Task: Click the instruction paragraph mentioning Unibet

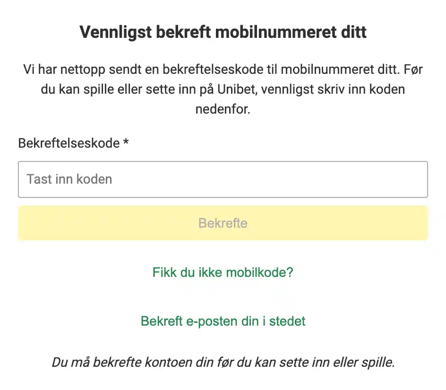Action: (x=223, y=89)
